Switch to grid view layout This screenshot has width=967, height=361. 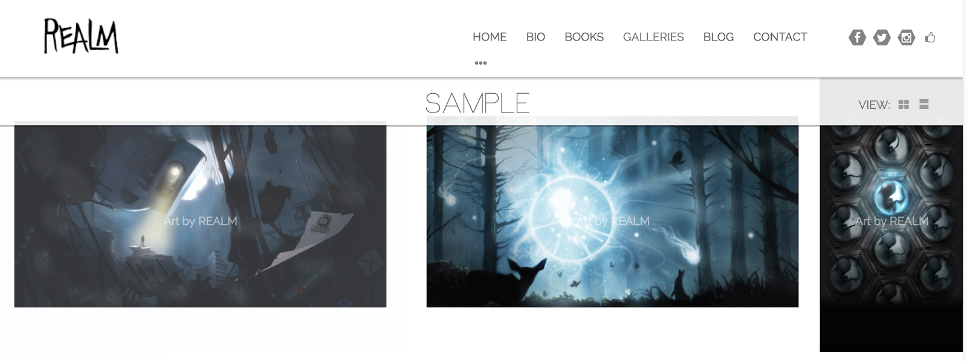pos(904,105)
